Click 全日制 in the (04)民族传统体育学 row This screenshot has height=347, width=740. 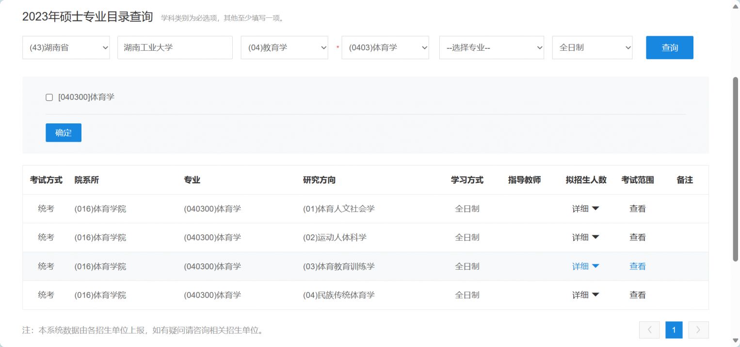pos(467,295)
